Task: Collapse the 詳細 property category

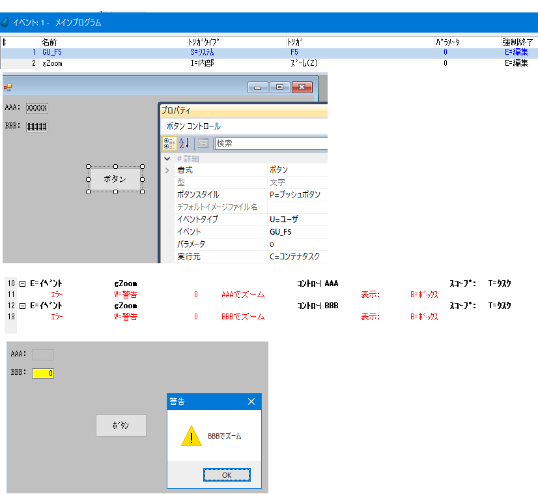Action: point(167,158)
